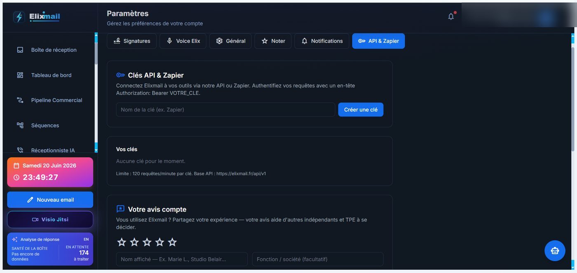The image size is (577, 273).
Task: Rate with the fifth star
Action: (x=172, y=242)
